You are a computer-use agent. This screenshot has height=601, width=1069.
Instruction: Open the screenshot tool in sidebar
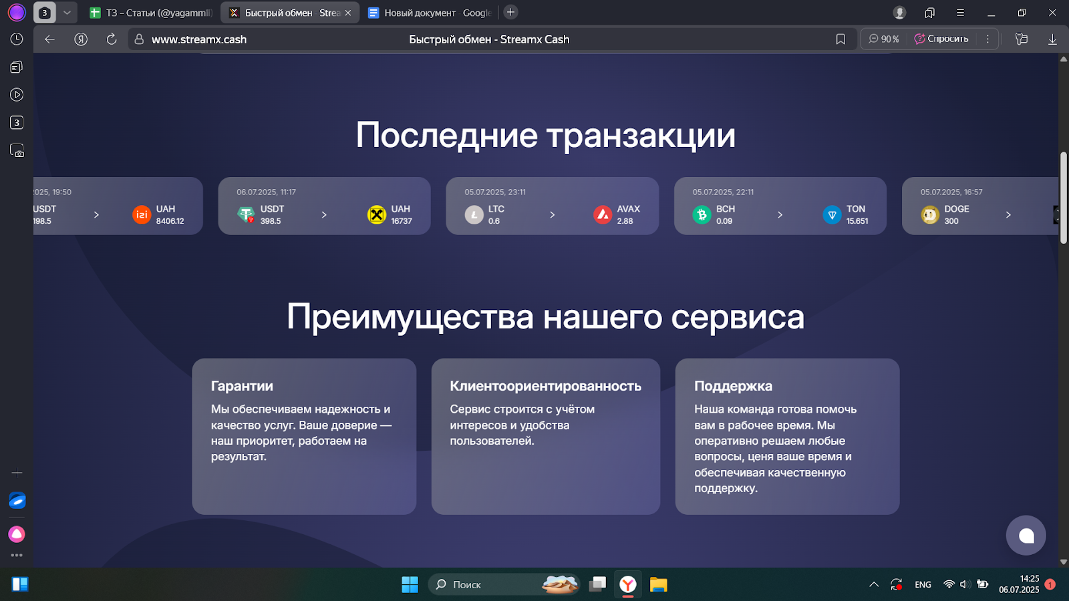click(x=17, y=151)
